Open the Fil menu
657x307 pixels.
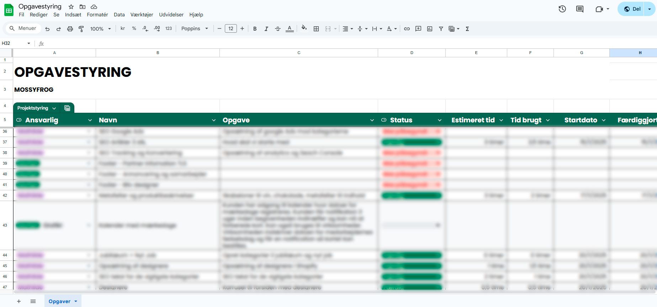click(21, 15)
